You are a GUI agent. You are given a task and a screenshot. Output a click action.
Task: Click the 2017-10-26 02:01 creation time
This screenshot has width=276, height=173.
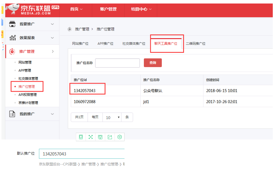222,102
